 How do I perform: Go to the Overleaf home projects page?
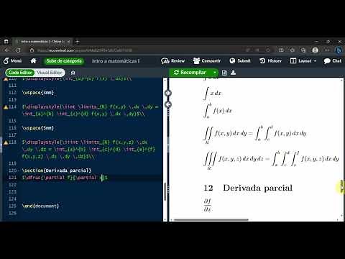(x=34, y=61)
